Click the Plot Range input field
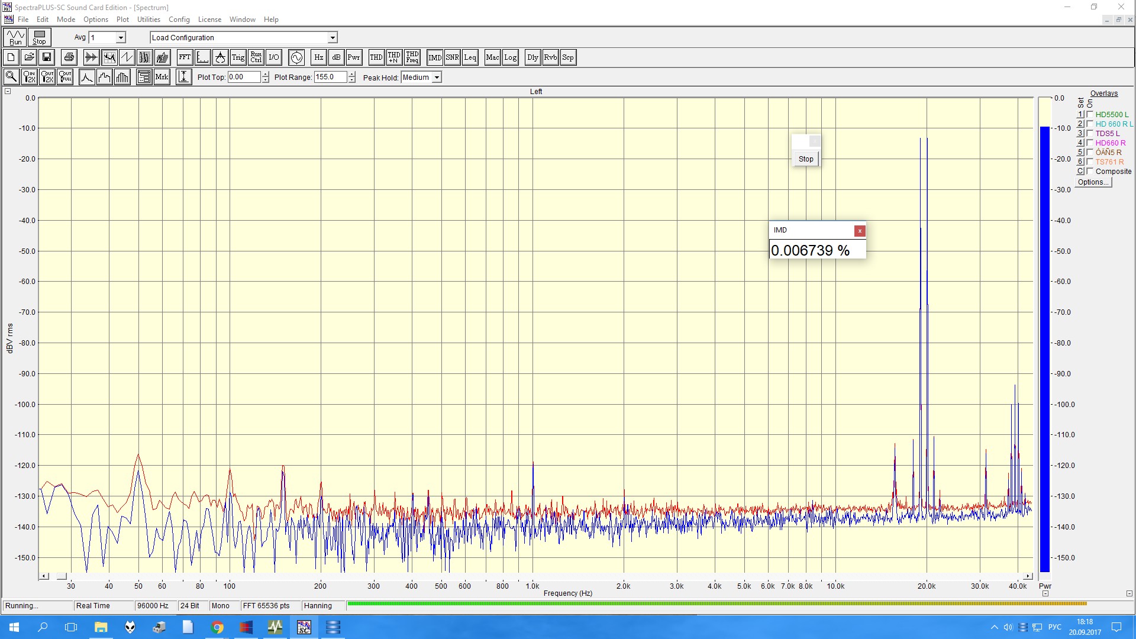This screenshot has height=639, width=1136. tap(330, 77)
